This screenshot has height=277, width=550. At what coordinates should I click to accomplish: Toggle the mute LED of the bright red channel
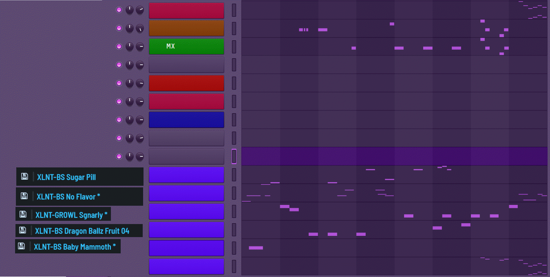pyautogui.click(x=119, y=83)
